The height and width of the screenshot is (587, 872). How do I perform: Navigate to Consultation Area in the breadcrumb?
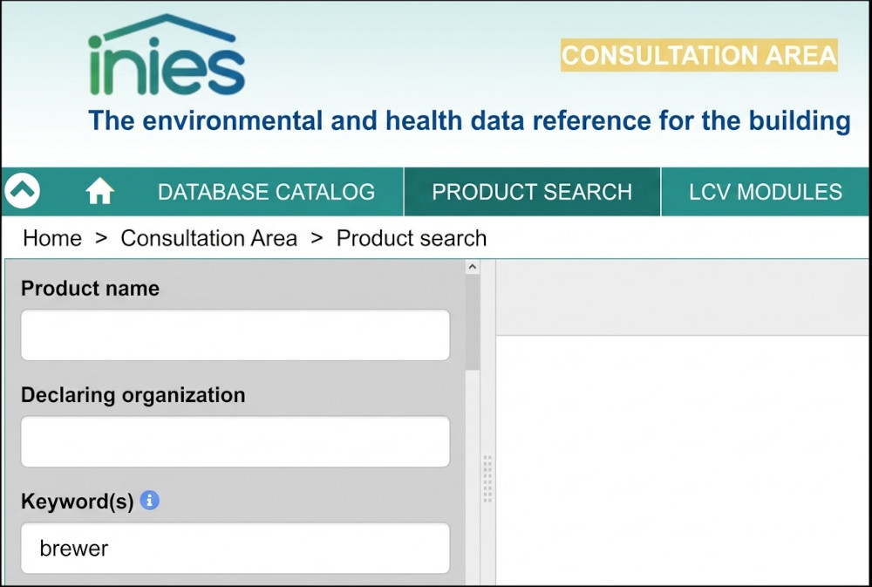(208, 238)
